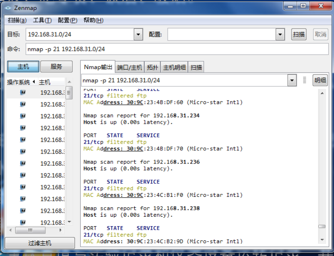This screenshot has width=334, height=256.
Task: Sort host list by 操作系统 column
Action: pyautogui.click(x=18, y=82)
